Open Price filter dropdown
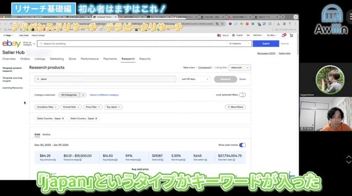The width and height of the screenshot is (352, 196). [x=93, y=107]
